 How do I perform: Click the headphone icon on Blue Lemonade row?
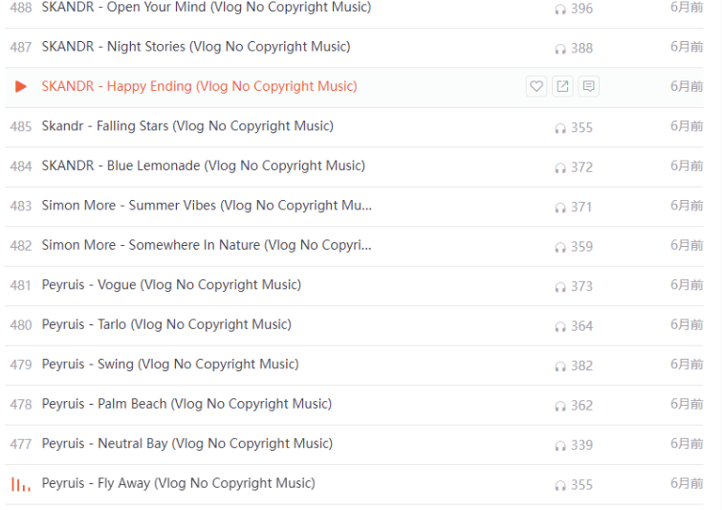click(560, 167)
